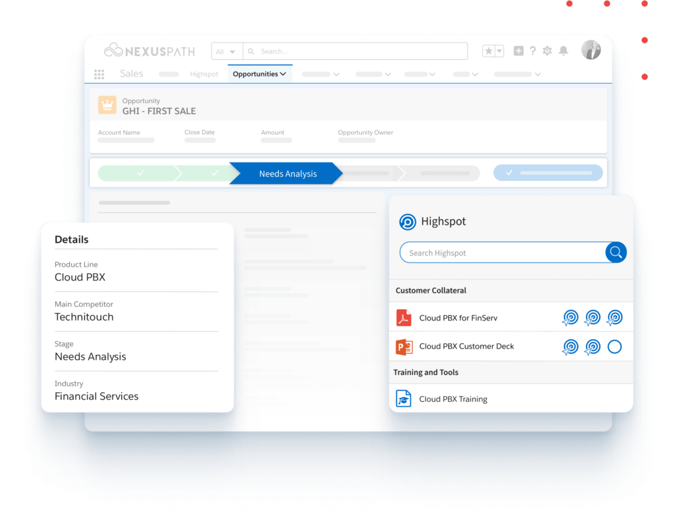The width and height of the screenshot is (681, 524).
Task: Click the Highspot search magnifier button
Action: point(616,252)
